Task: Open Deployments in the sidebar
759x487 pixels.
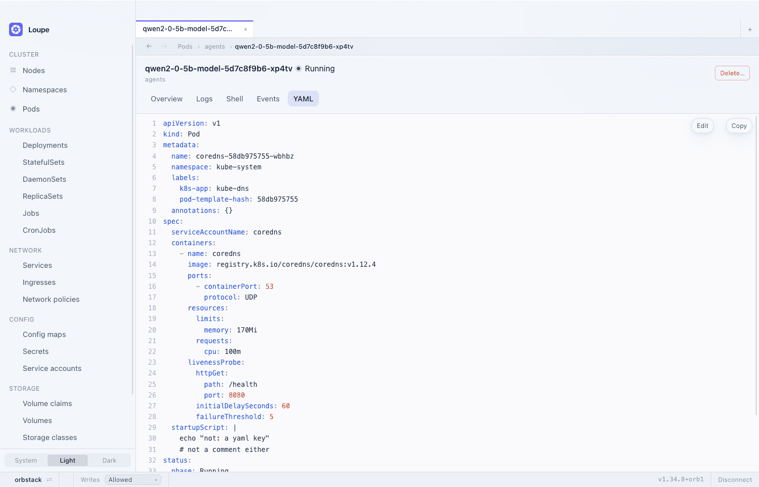Action: (45, 145)
